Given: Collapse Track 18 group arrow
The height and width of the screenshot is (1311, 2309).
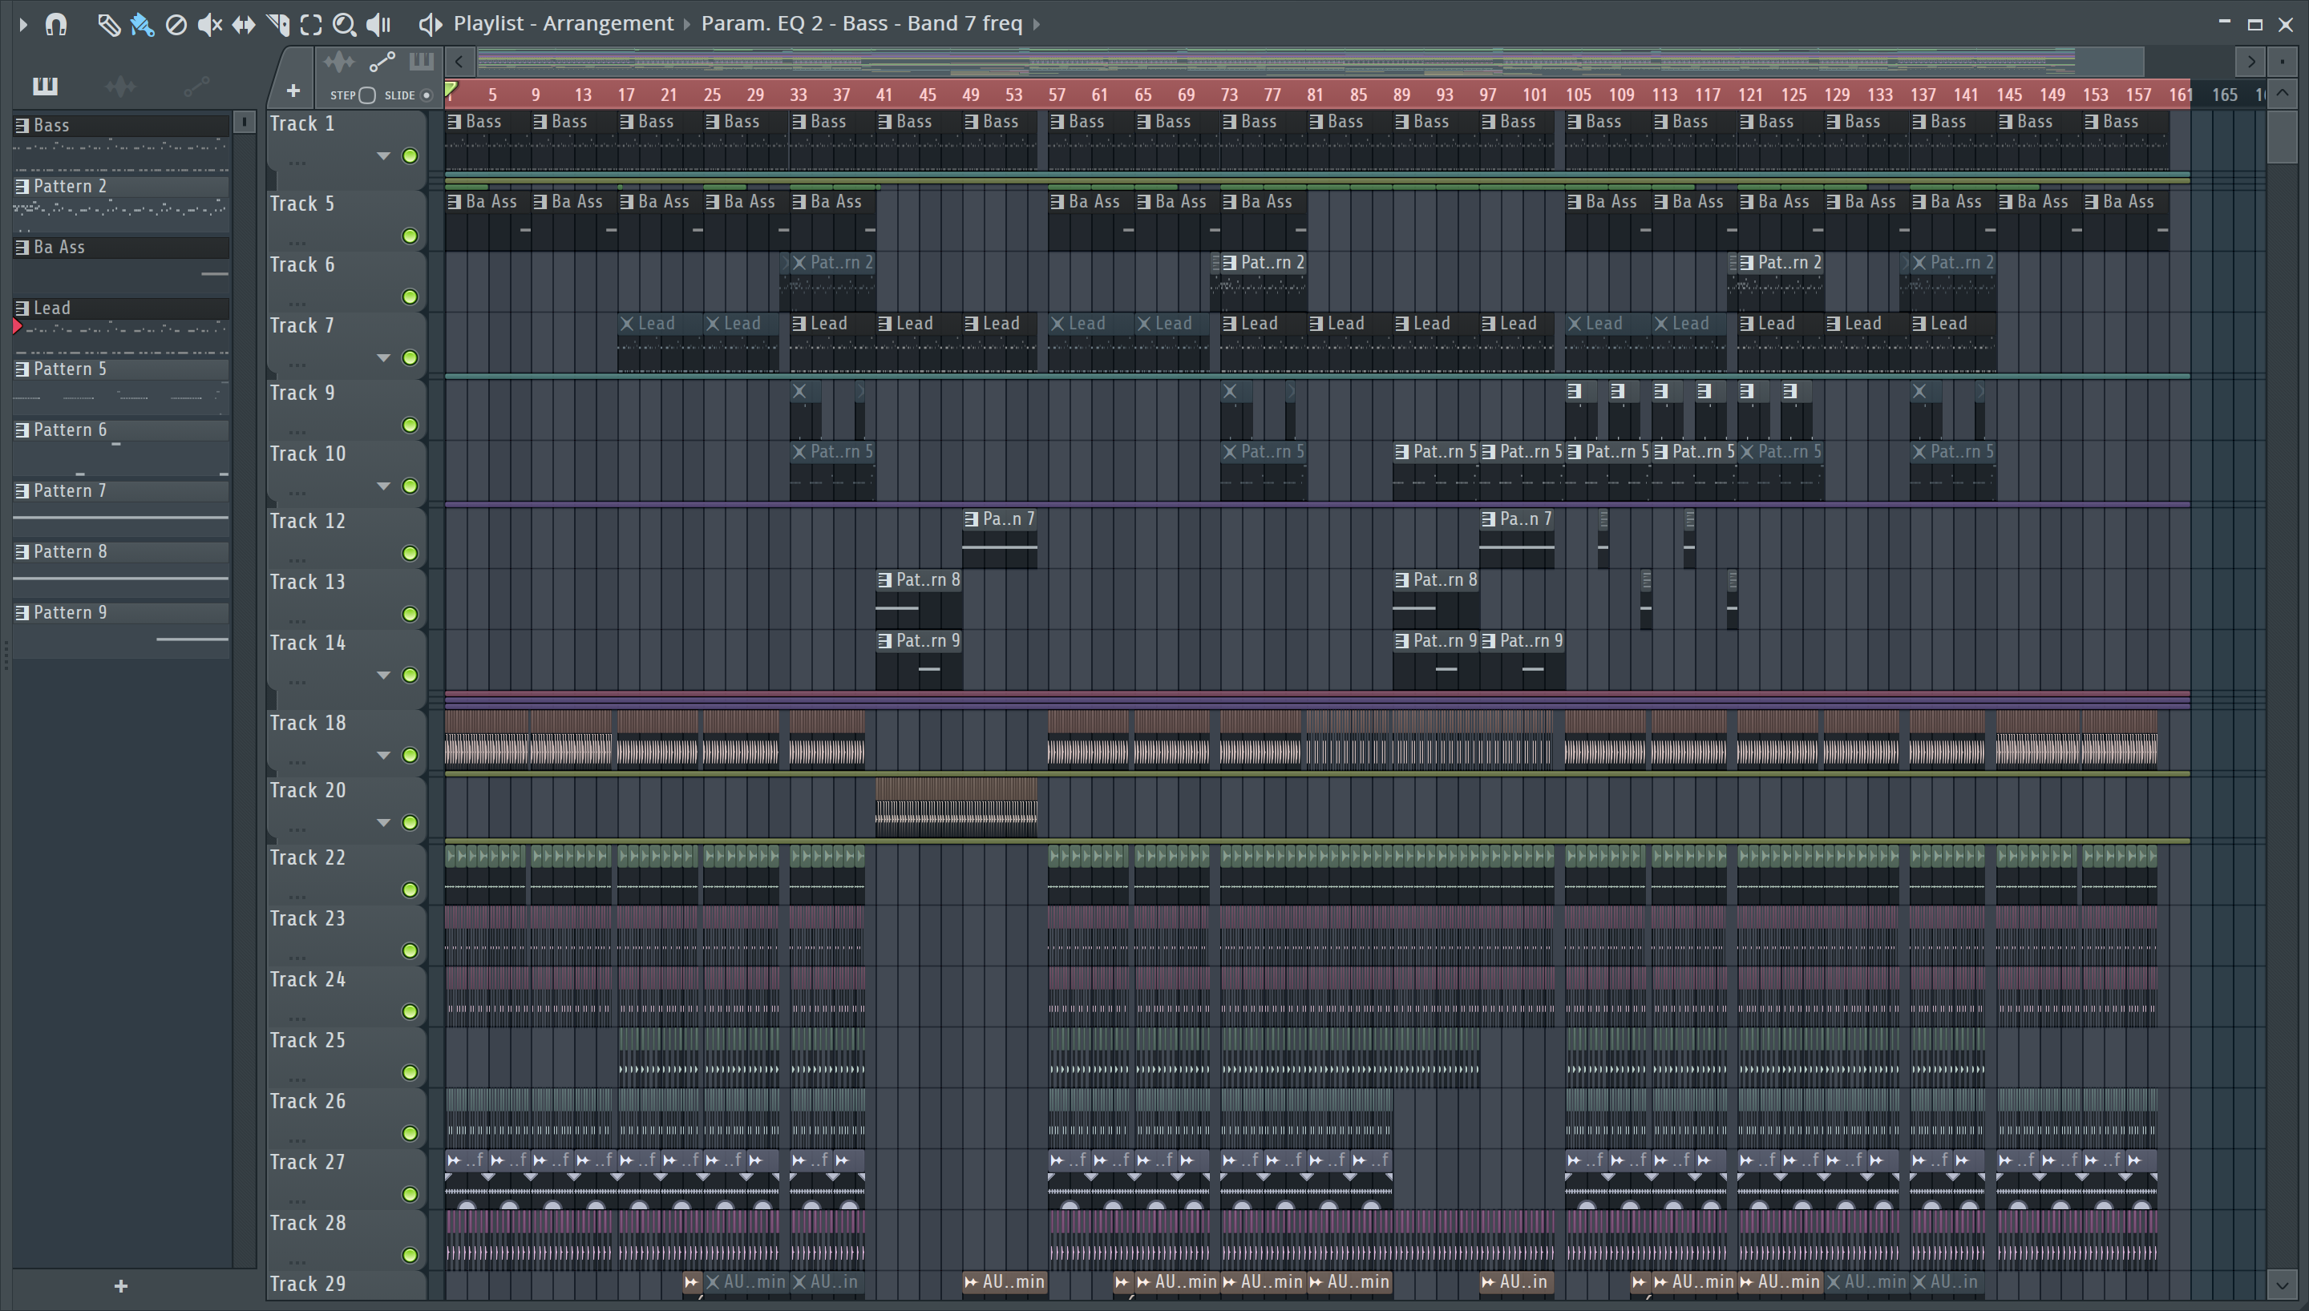Looking at the screenshot, I should click(384, 755).
